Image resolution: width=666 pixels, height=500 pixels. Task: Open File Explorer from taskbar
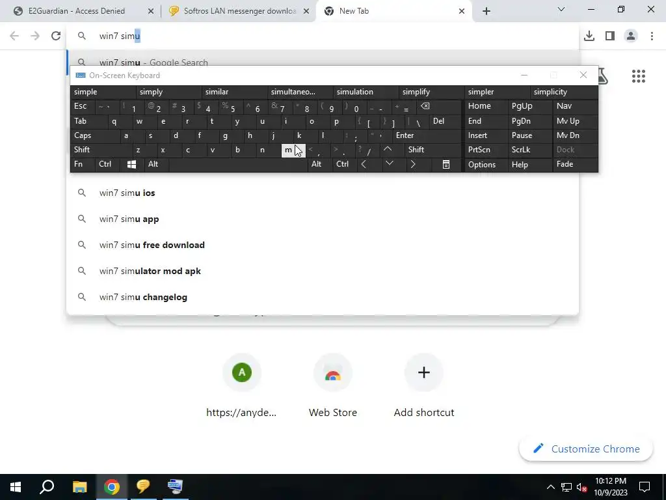click(79, 487)
